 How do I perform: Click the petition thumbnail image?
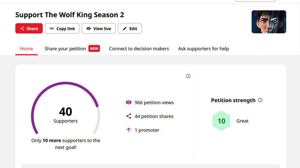(268, 22)
